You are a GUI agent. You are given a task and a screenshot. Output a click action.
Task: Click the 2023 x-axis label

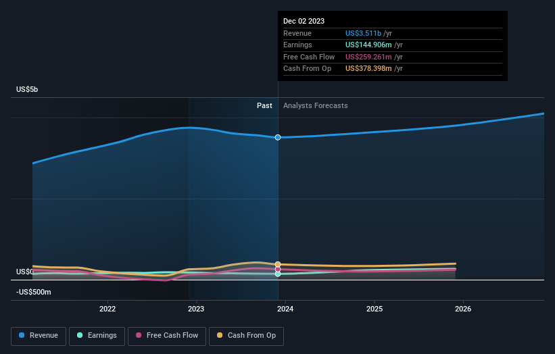pyautogui.click(x=196, y=309)
